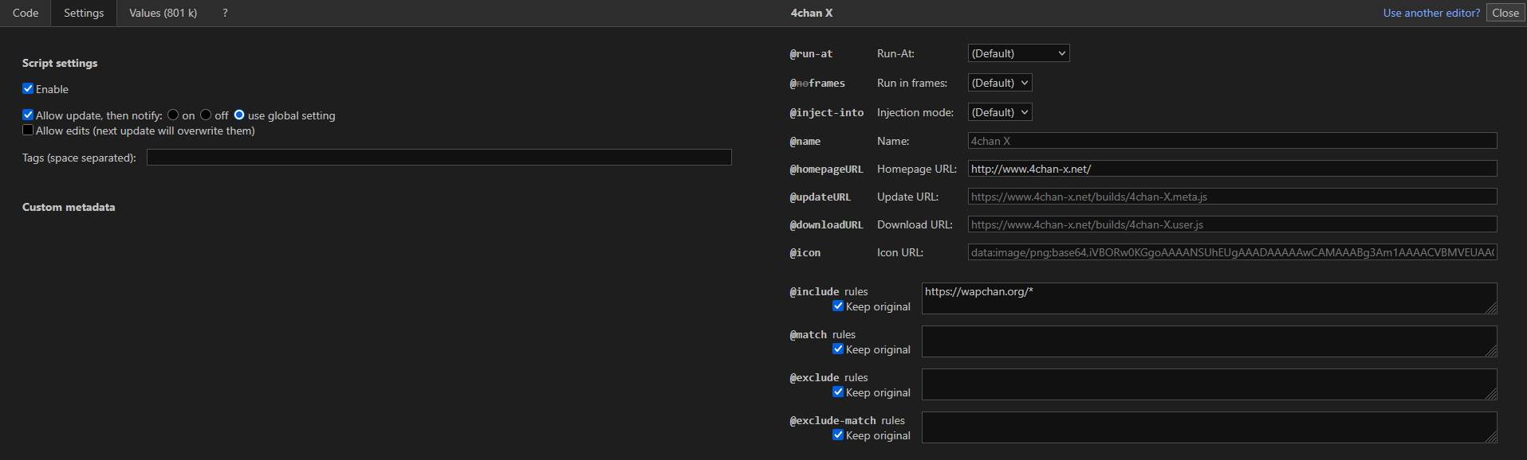Click the Tags input field
1527x460 pixels.
(x=439, y=158)
